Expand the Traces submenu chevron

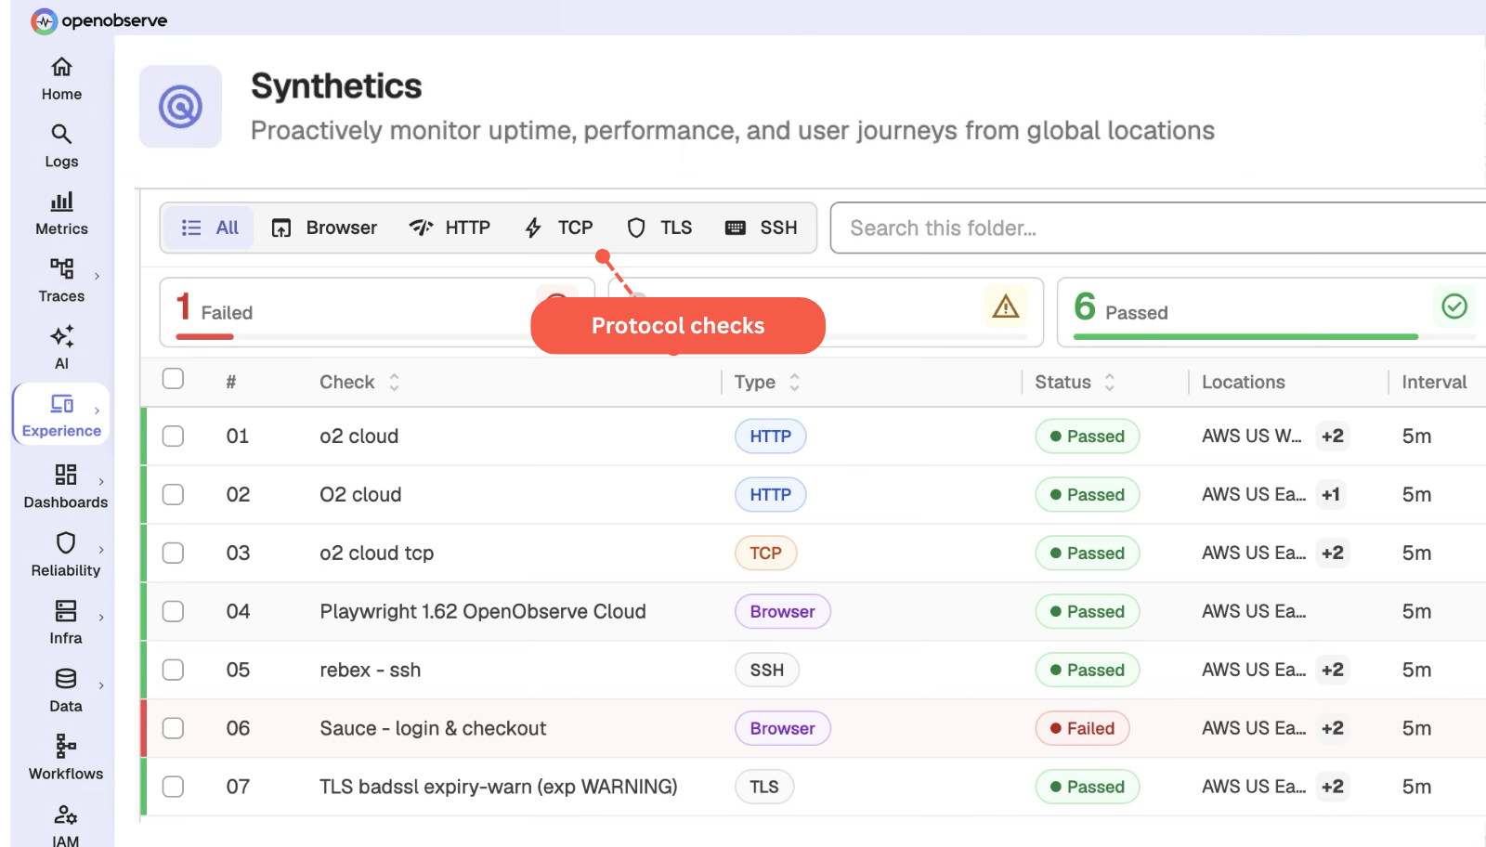point(97,276)
